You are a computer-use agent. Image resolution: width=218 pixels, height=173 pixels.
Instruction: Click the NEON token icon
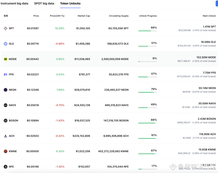6,90
